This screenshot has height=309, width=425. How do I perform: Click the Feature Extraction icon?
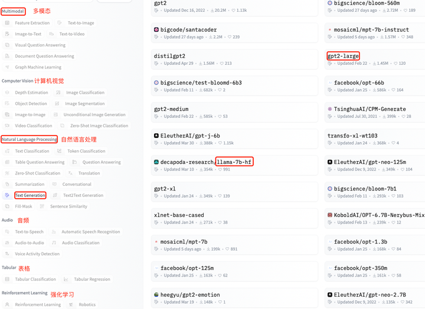coord(7,23)
